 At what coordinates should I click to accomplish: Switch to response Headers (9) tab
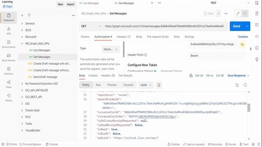click(x=108, y=76)
